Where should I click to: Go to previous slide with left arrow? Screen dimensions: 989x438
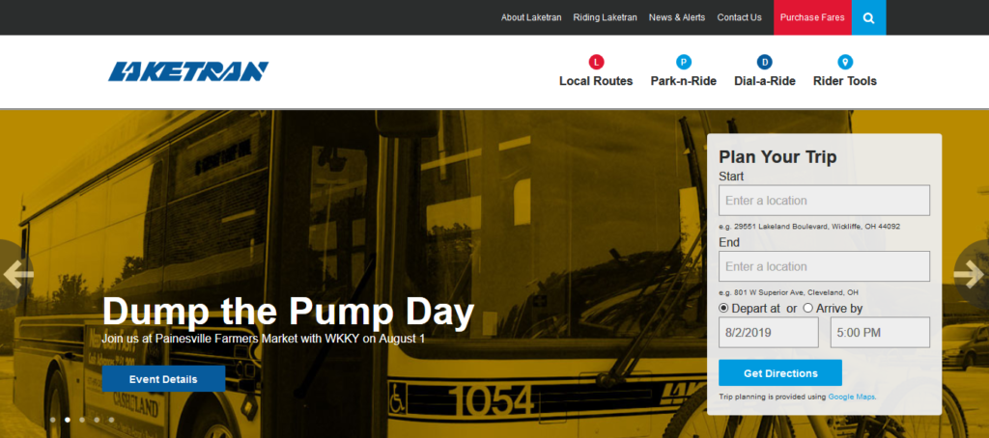(17, 274)
